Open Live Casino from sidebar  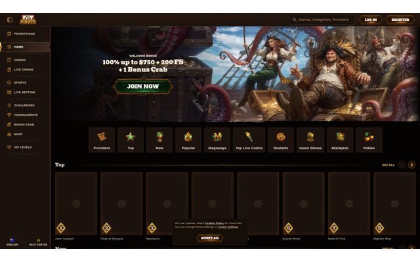tap(25, 69)
